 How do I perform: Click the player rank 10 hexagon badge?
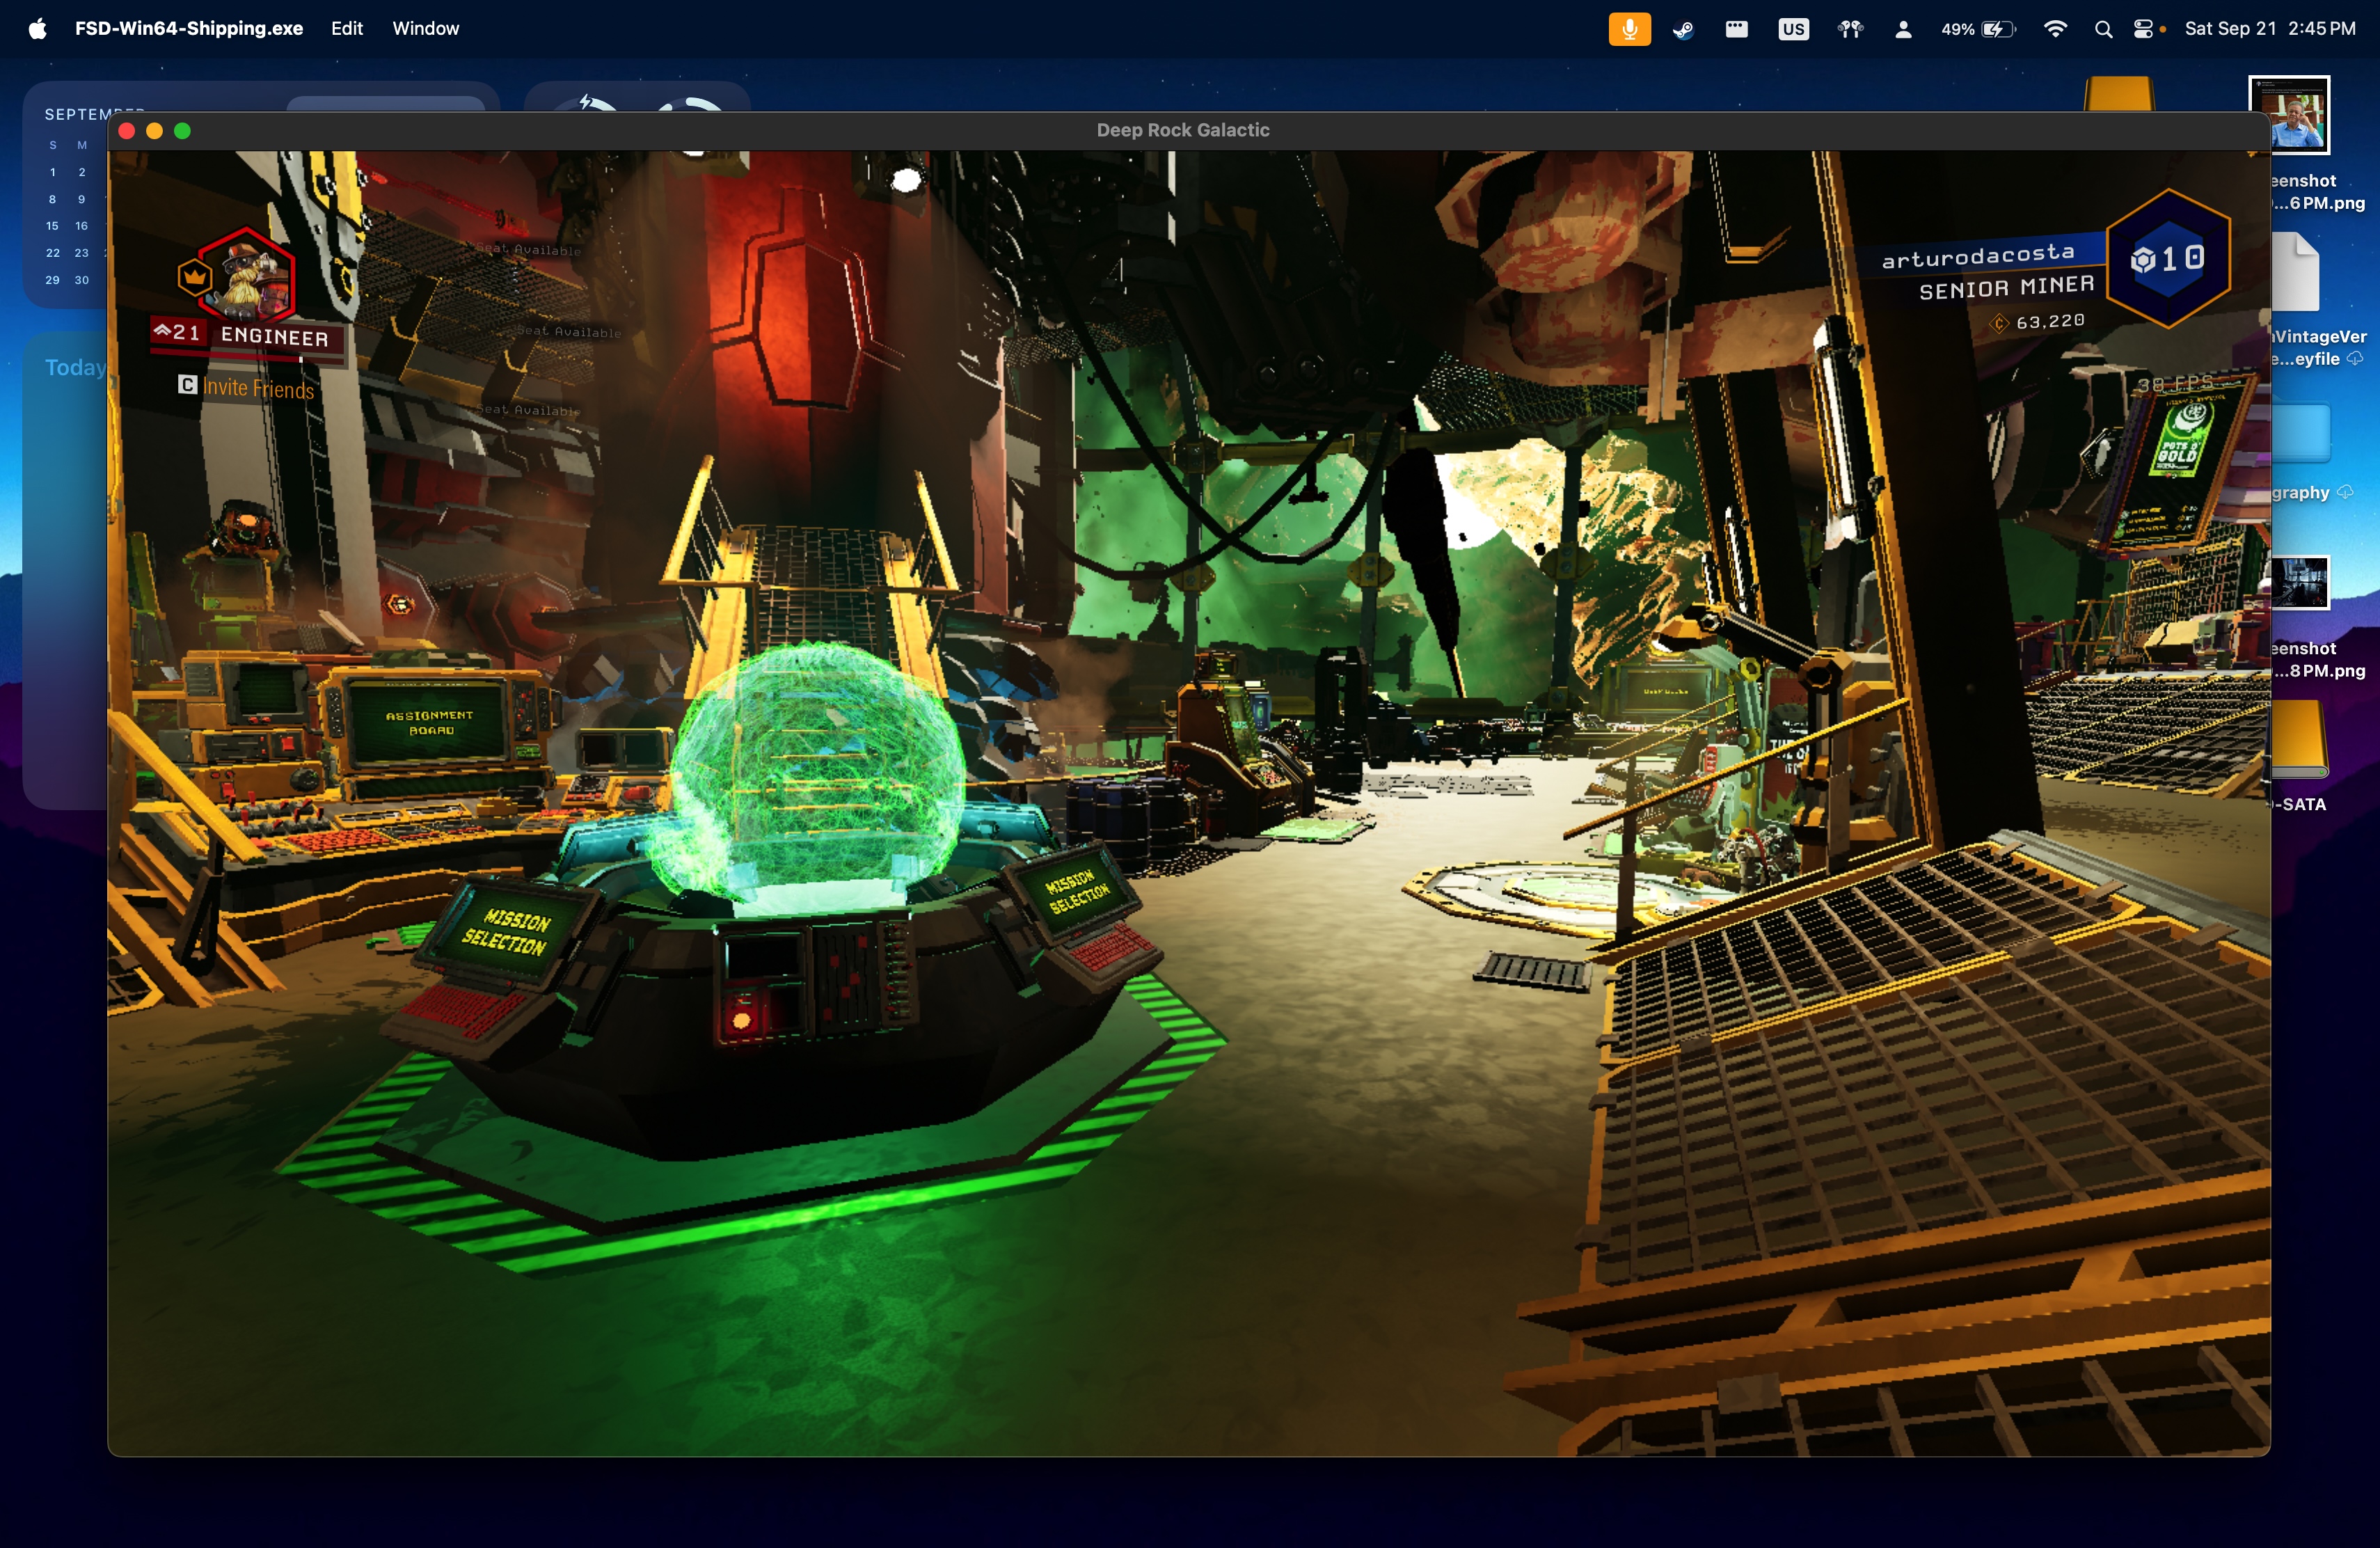(x=2168, y=260)
